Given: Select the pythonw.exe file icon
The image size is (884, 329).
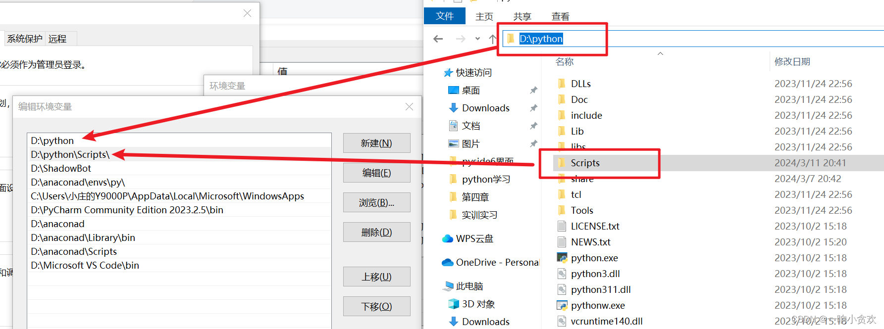Looking at the screenshot, I should click(x=562, y=305).
